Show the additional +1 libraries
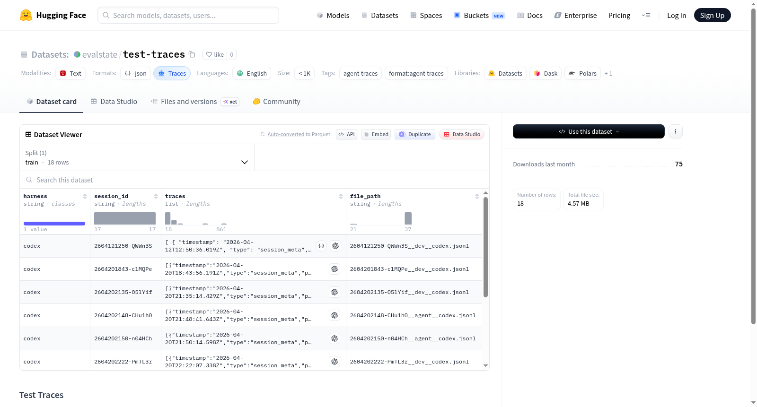The width and height of the screenshot is (757, 407). coord(608,73)
